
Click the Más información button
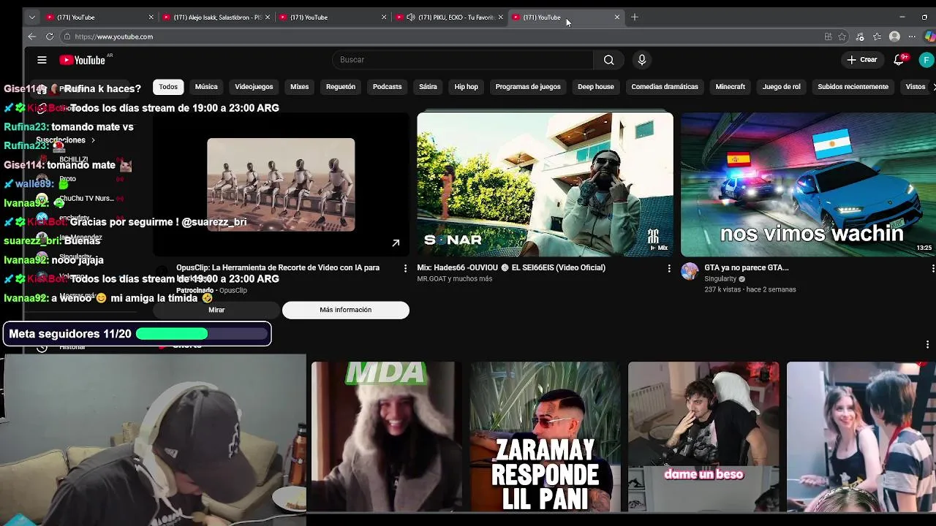pyautogui.click(x=346, y=310)
